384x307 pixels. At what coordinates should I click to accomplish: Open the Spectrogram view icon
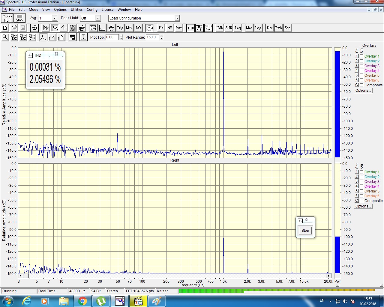click(x=73, y=28)
